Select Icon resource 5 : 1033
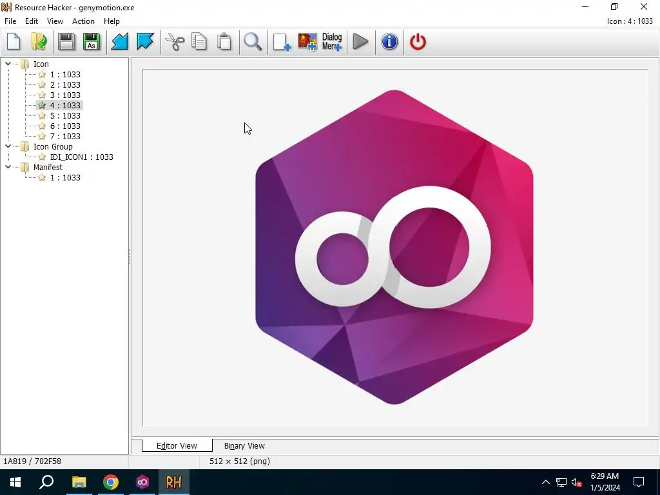Image resolution: width=660 pixels, height=495 pixels. tap(65, 116)
